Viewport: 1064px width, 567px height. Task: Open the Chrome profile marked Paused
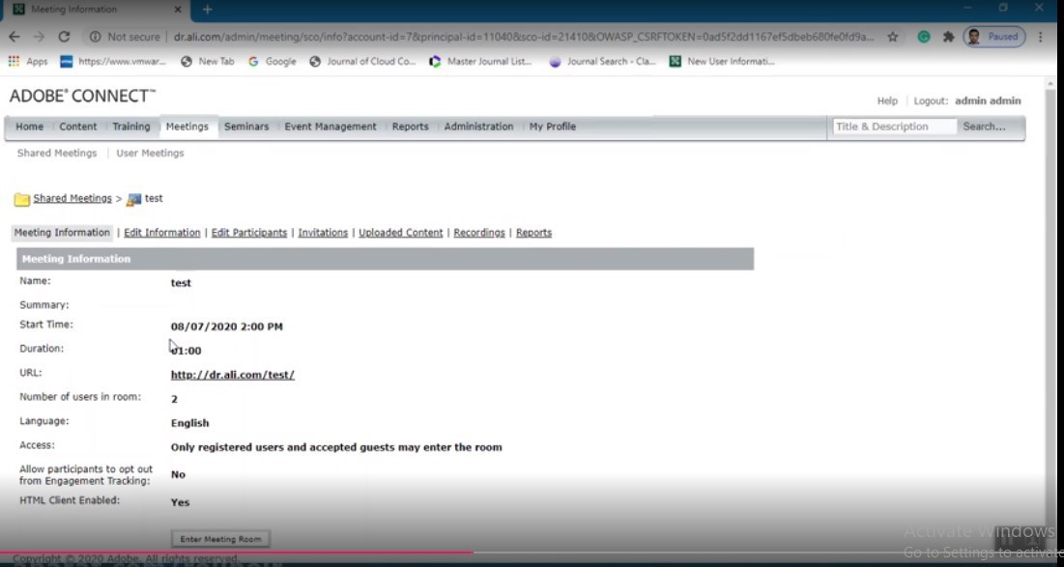point(993,37)
